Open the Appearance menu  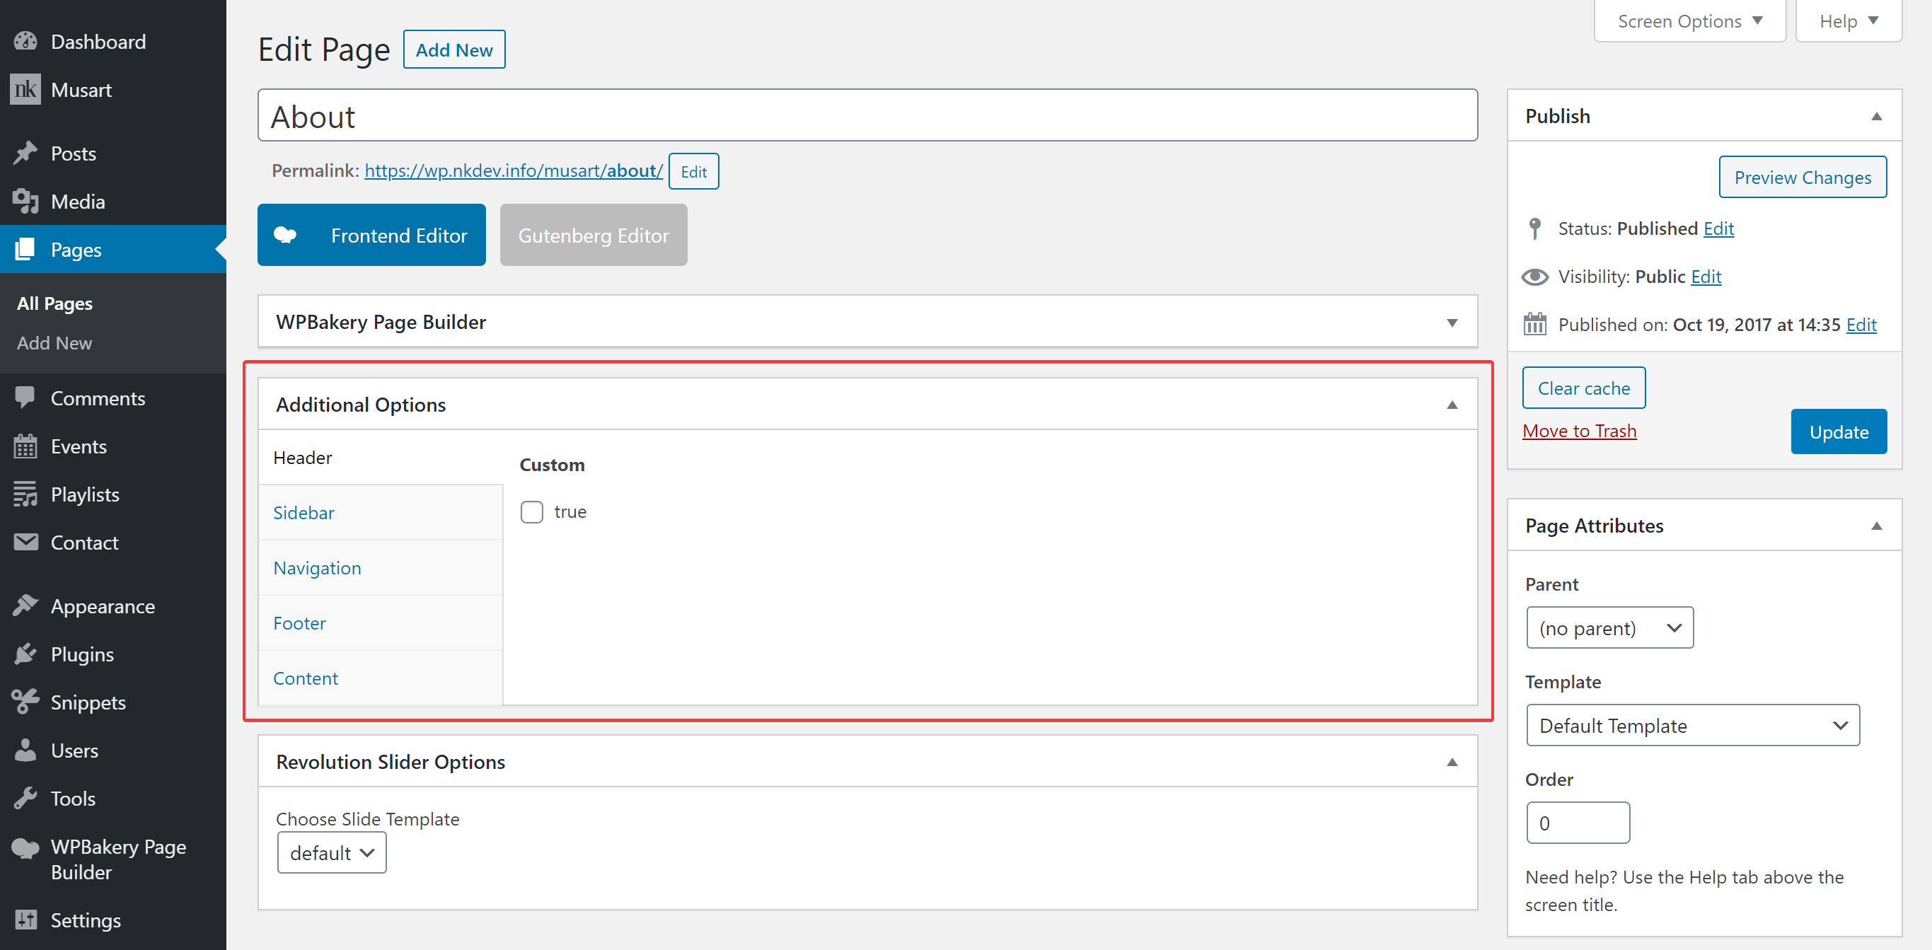(112, 605)
